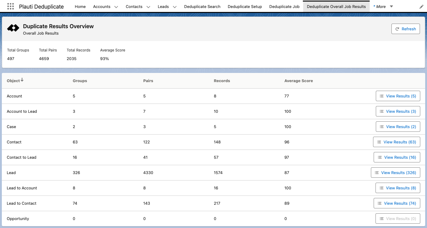Click the Plauti diamond logo icon
Viewport: 427px width, 228px height.
(13, 28)
